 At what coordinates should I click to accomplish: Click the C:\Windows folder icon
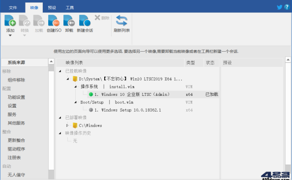(x=75, y=125)
